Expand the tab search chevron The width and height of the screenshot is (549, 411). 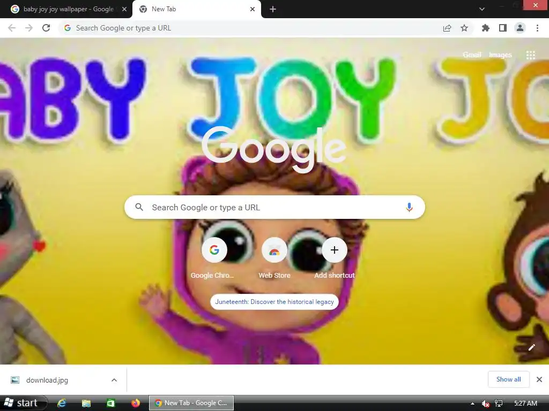click(x=482, y=9)
